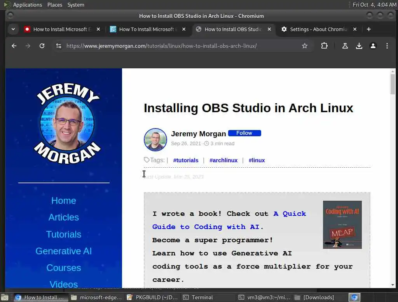Click the scrollbar down arrow

(x=393, y=285)
